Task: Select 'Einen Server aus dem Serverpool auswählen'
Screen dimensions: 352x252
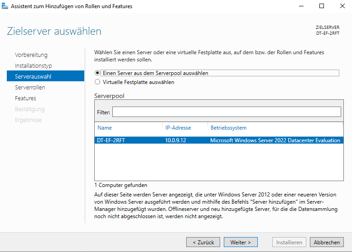Action: pyautogui.click(x=97, y=73)
